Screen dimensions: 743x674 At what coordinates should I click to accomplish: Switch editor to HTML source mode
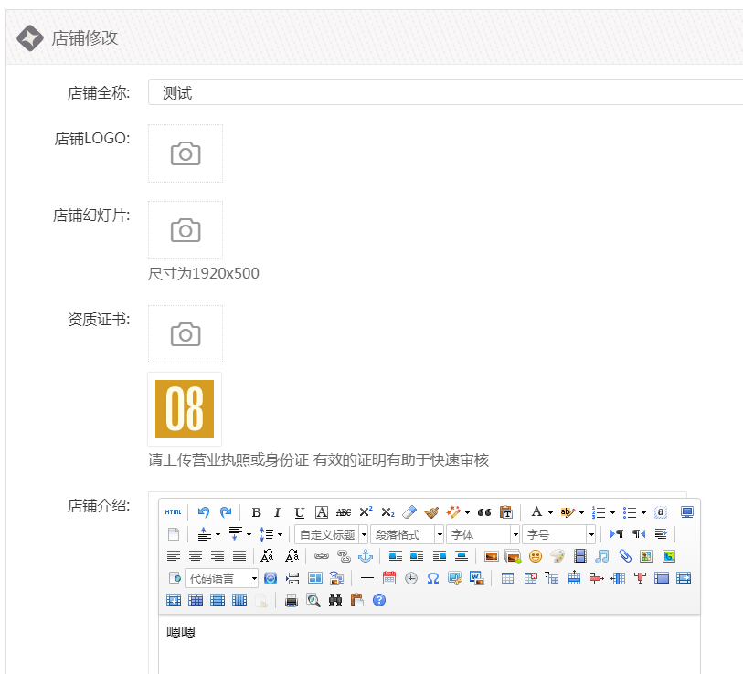(x=174, y=512)
